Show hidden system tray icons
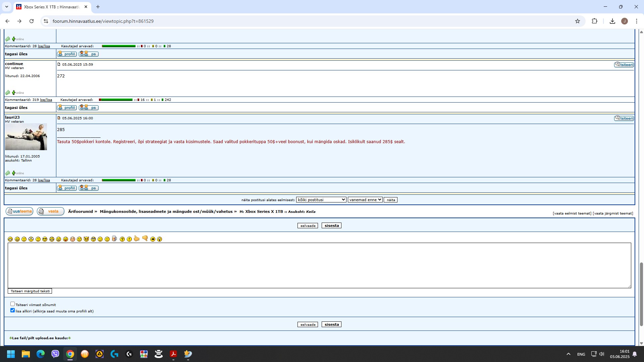644x362 pixels. [x=568, y=354]
